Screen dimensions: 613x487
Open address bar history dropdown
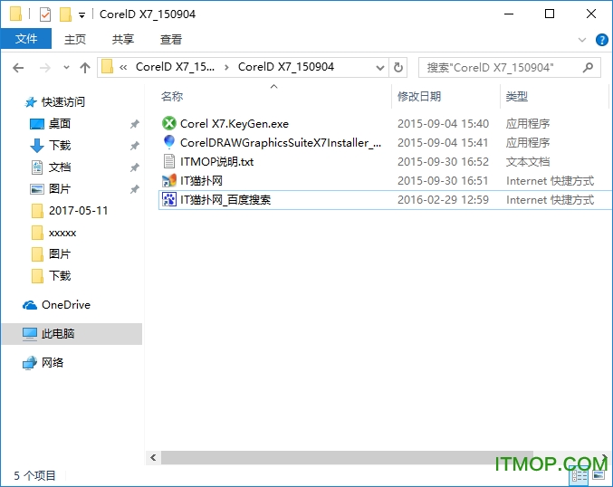379,68
